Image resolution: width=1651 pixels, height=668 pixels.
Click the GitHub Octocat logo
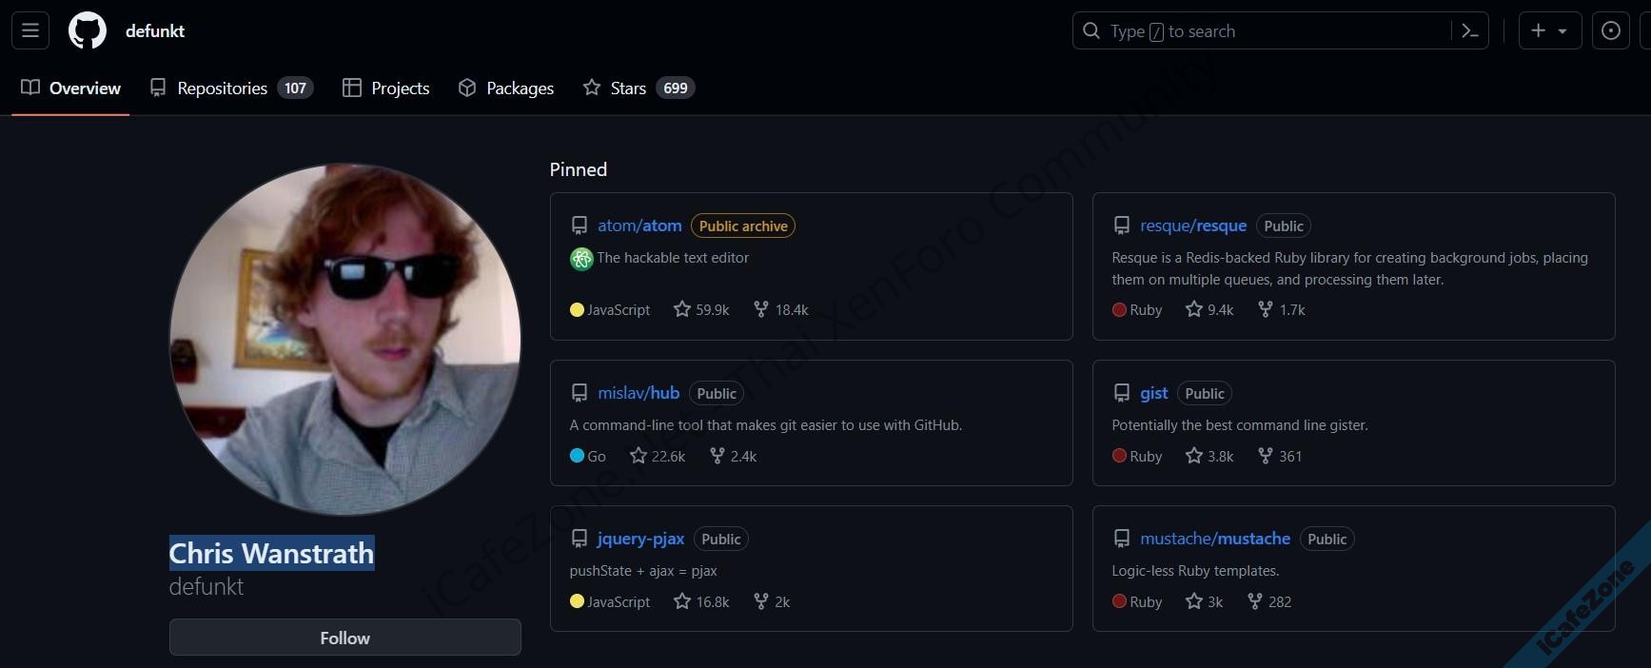88,30
